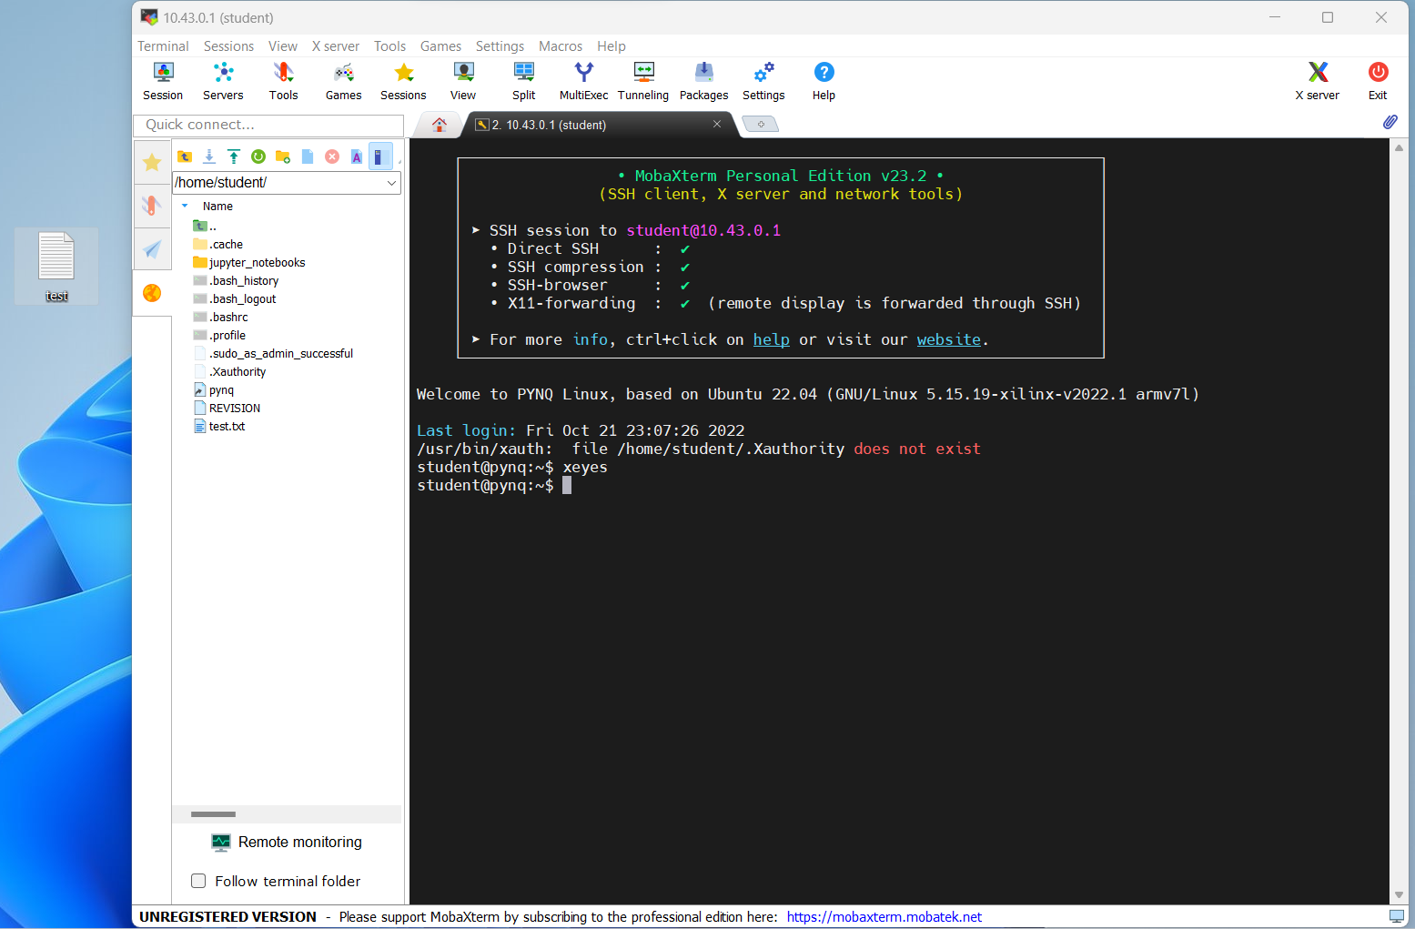This screenshot has height=929, width=1415.
Task: Select the Split toolbar icon
Action: pyautogui.click(x=523, y=81)
